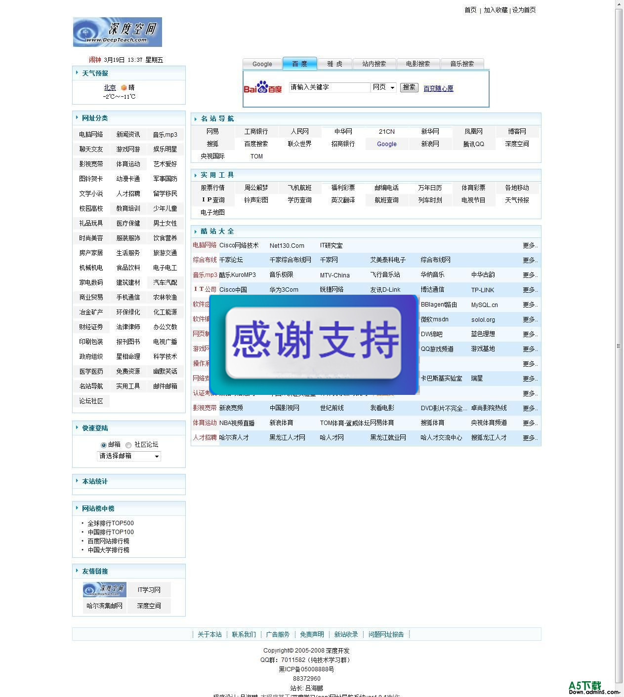Switch to the 站内搜索 tab
Screen dimensions: 624x697
pos(374,64)
